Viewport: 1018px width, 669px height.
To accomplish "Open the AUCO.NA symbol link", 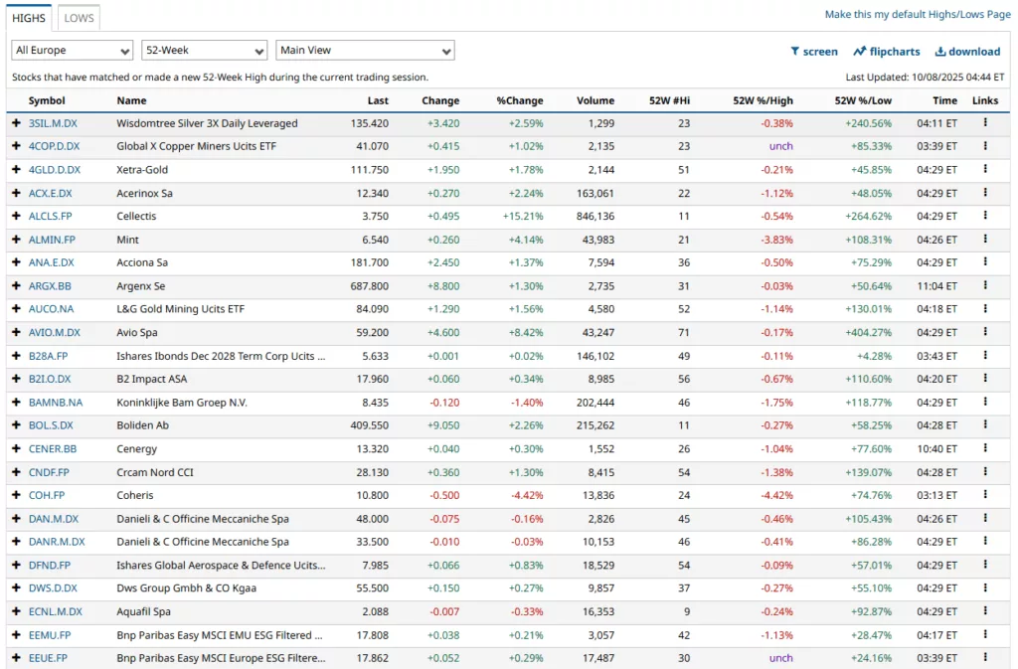I will [51, 309].
